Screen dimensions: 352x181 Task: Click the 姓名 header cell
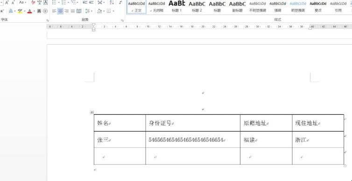[x=120, y=123]
